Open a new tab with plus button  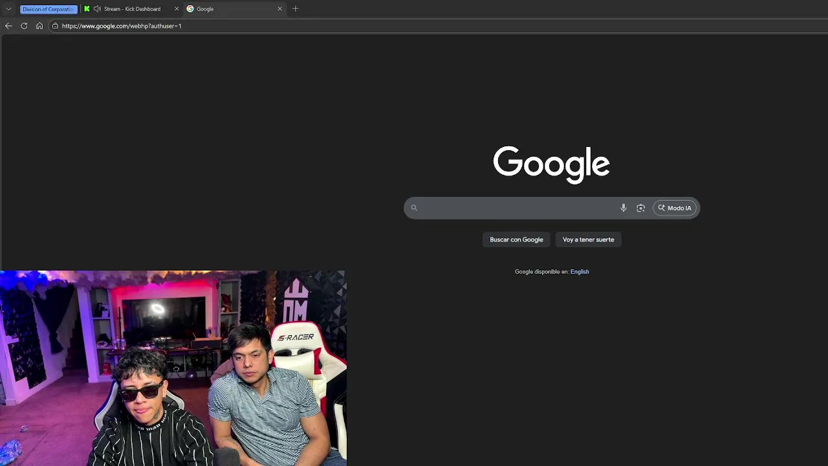296,9
